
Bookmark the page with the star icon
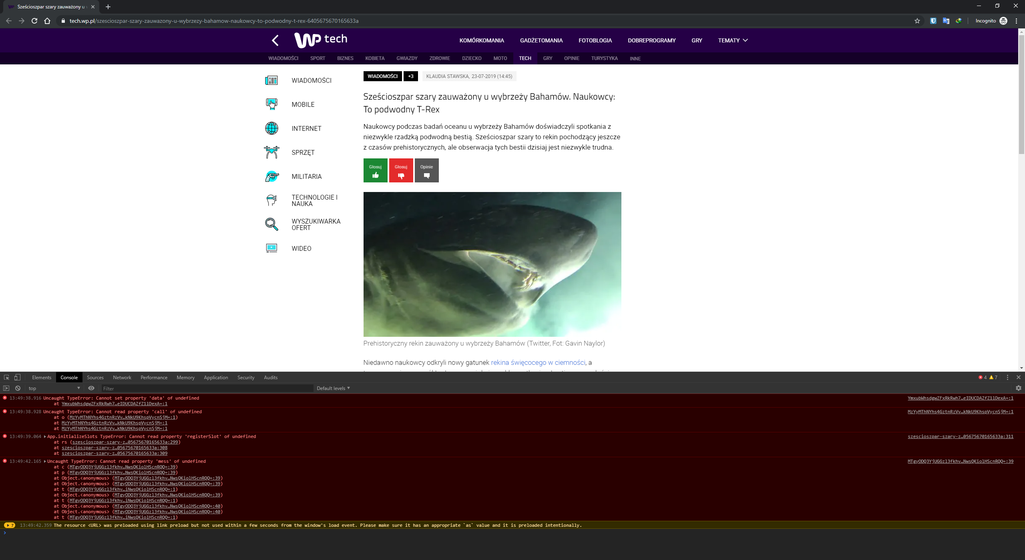click(917, 21)
